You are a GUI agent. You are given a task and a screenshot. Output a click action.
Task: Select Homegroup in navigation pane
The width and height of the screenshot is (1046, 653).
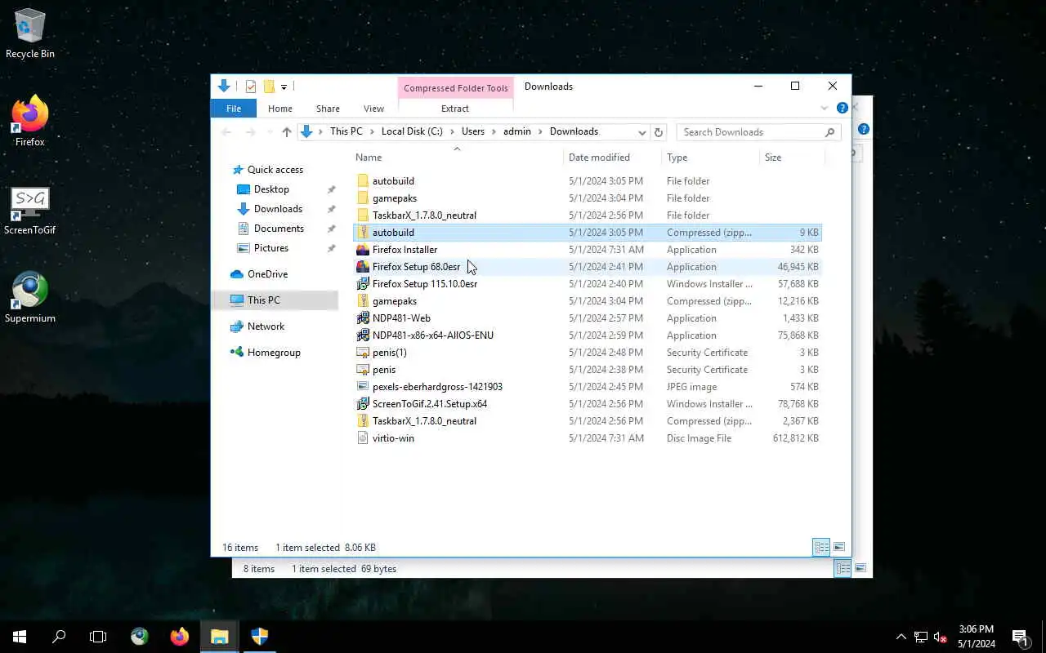click(x=274, y=353)
